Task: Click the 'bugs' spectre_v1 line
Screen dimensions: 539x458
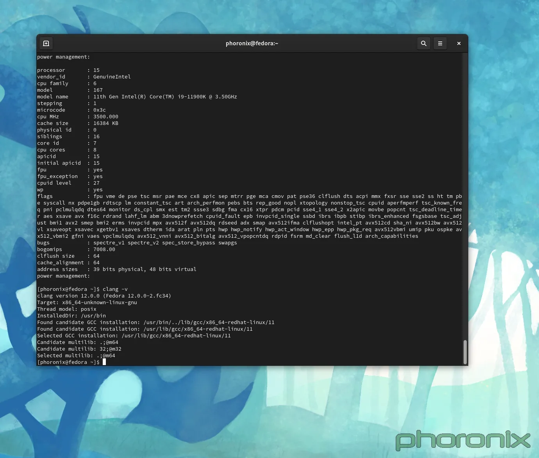Action: (137, 243)
